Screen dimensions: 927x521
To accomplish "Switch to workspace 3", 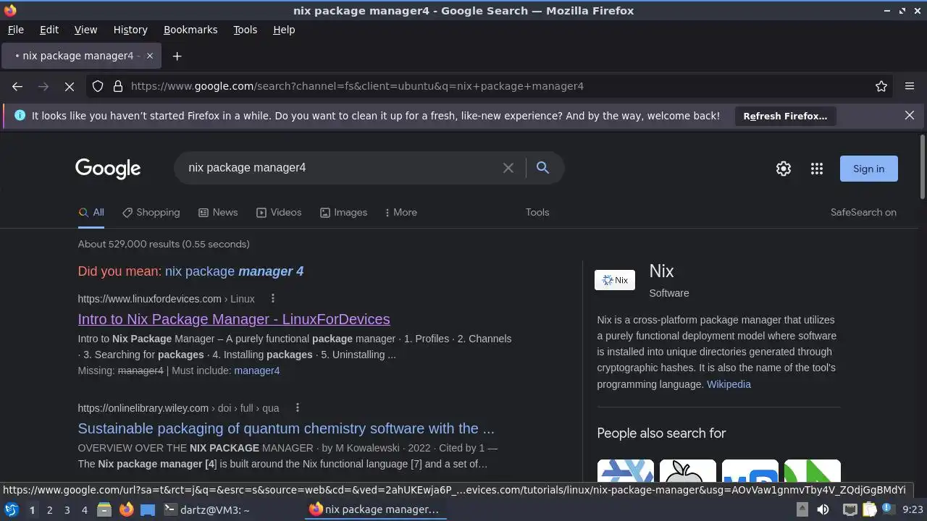I will click(67, 510).
